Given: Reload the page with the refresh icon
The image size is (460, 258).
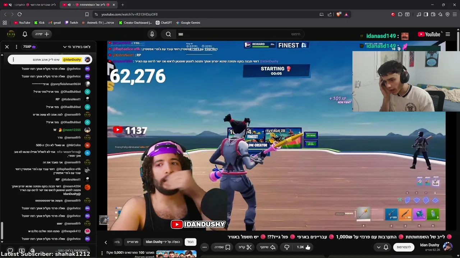Looking at the screenshot, I should pos(19,14).
